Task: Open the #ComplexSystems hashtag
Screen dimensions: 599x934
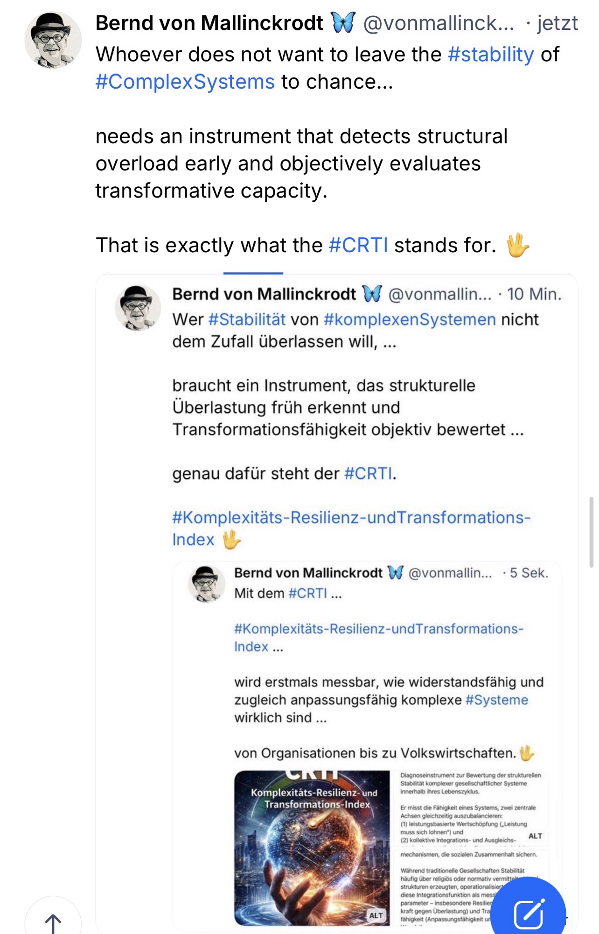Action: 185,82
